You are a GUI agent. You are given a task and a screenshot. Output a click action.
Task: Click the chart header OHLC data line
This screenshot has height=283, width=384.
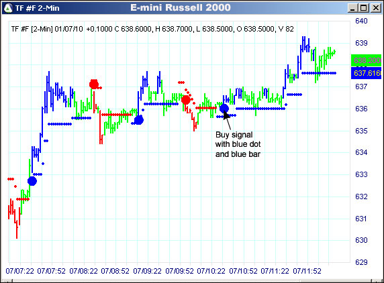coord(152,29)
